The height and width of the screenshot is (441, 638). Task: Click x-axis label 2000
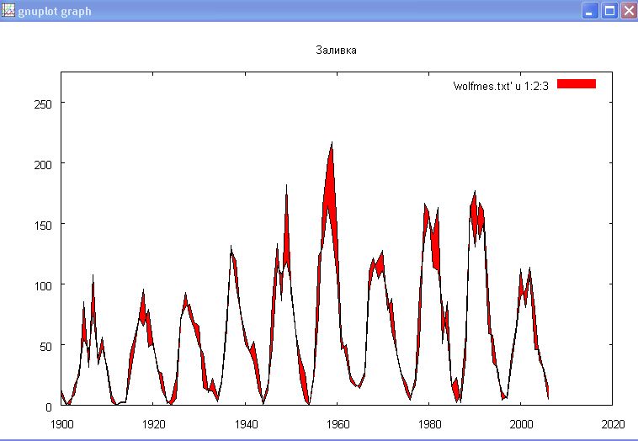(x=521, y=424)
